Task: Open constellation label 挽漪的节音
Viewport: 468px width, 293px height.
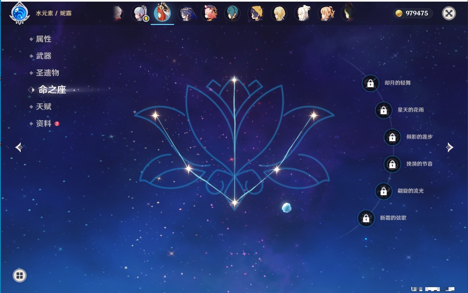Action: click(x=419, y=164)
